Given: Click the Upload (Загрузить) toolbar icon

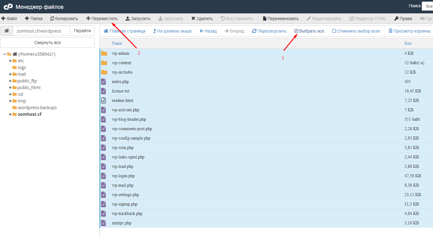Looking at the screenshot, I should [x=128, y=19].
